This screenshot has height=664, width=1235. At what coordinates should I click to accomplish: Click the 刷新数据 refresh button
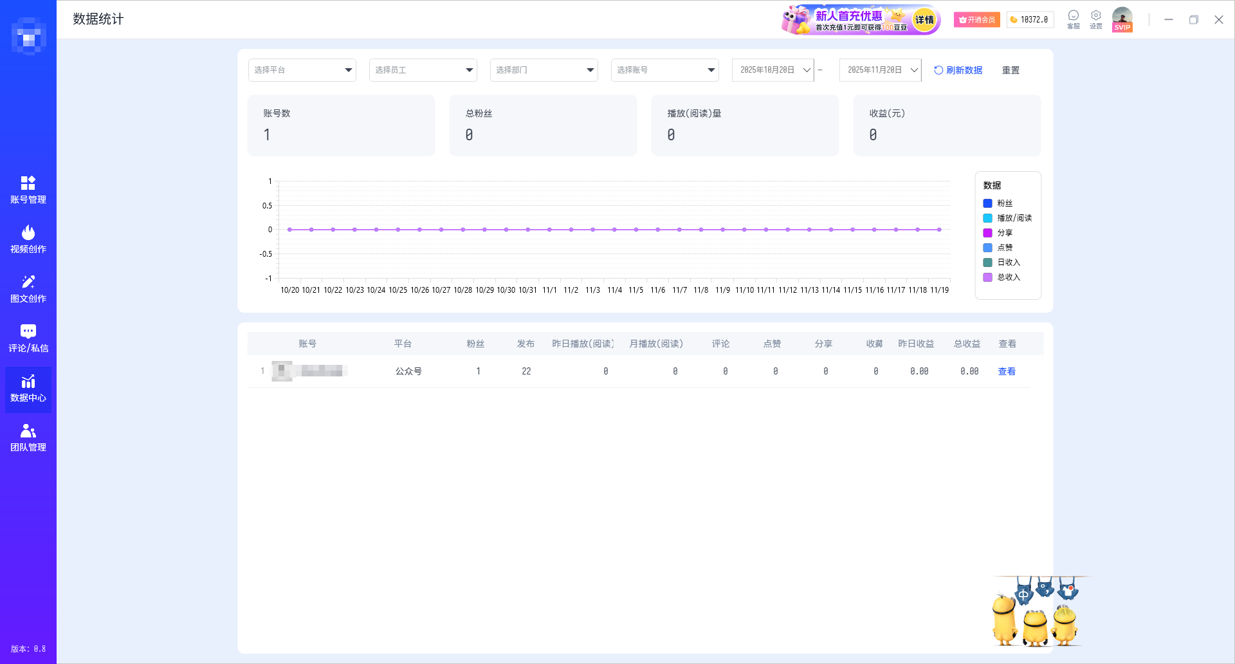pos(958,70)
